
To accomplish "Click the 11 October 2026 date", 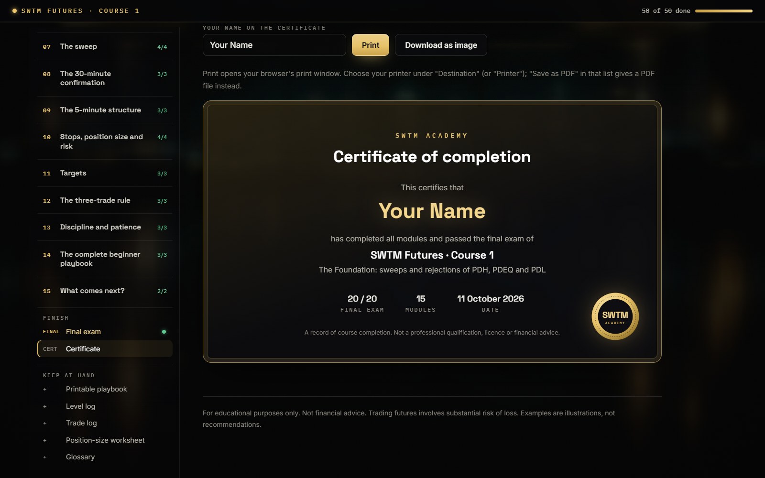I will (491, 299).
